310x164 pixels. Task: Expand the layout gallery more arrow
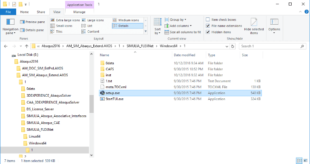tap(146, 31)
